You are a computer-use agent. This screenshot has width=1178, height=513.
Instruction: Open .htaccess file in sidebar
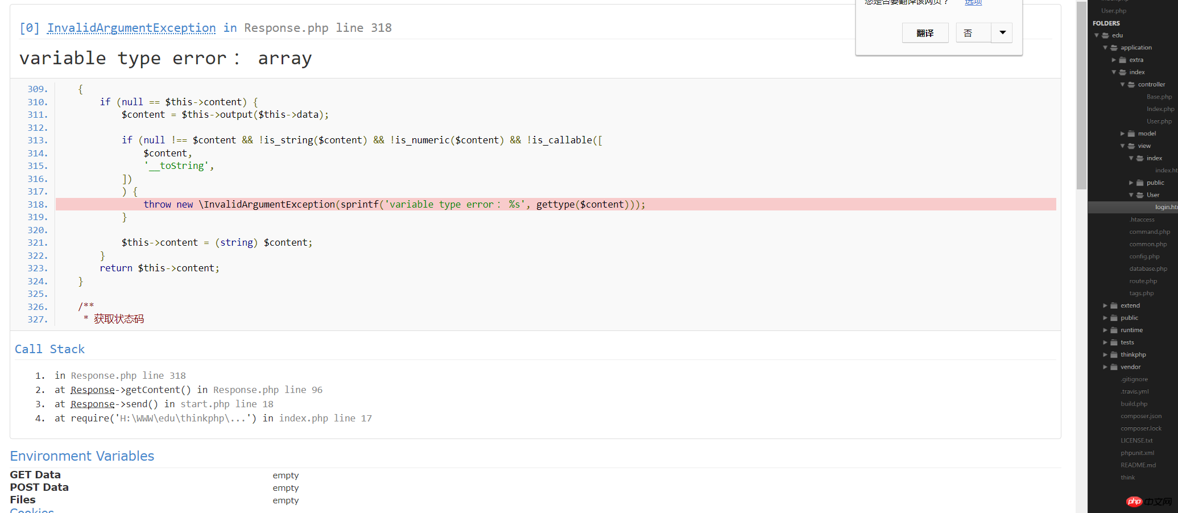[1142, 220]
